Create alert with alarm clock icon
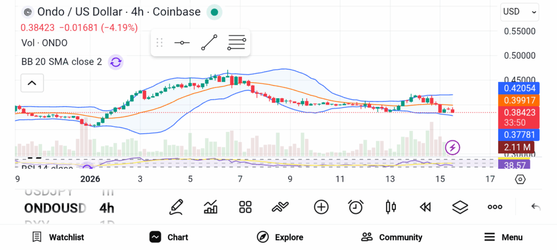Image resolution: width=557 pixels, height=250 pixels. [x=356, y=207]
